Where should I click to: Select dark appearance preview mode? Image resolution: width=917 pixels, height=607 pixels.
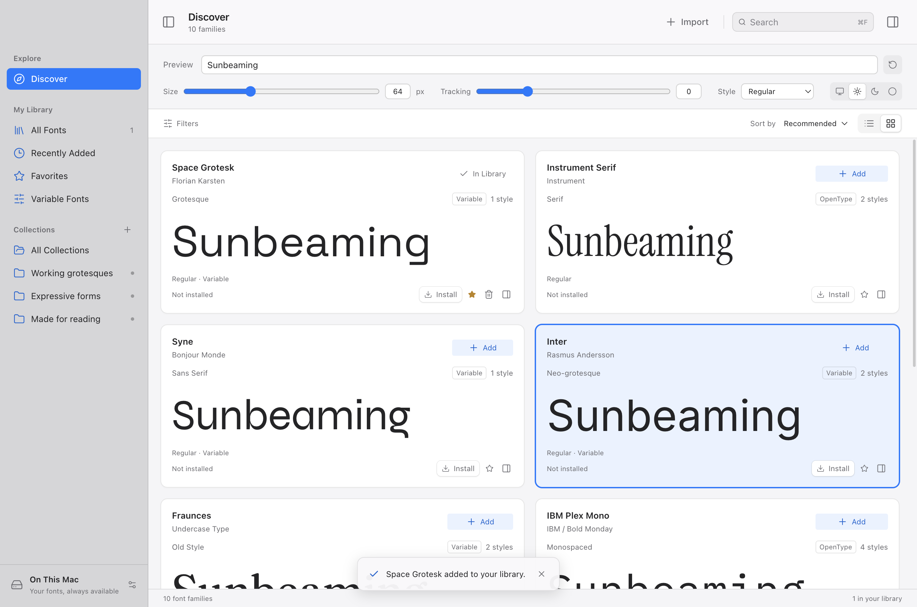point(875,91)
